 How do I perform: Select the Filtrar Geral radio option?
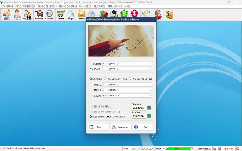click(x=91, y=79)
